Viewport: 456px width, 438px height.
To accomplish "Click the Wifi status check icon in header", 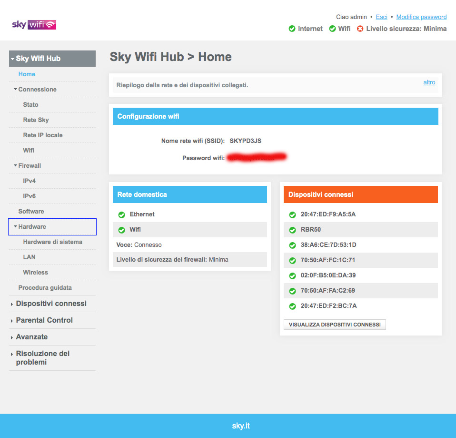I will [332, 29].
